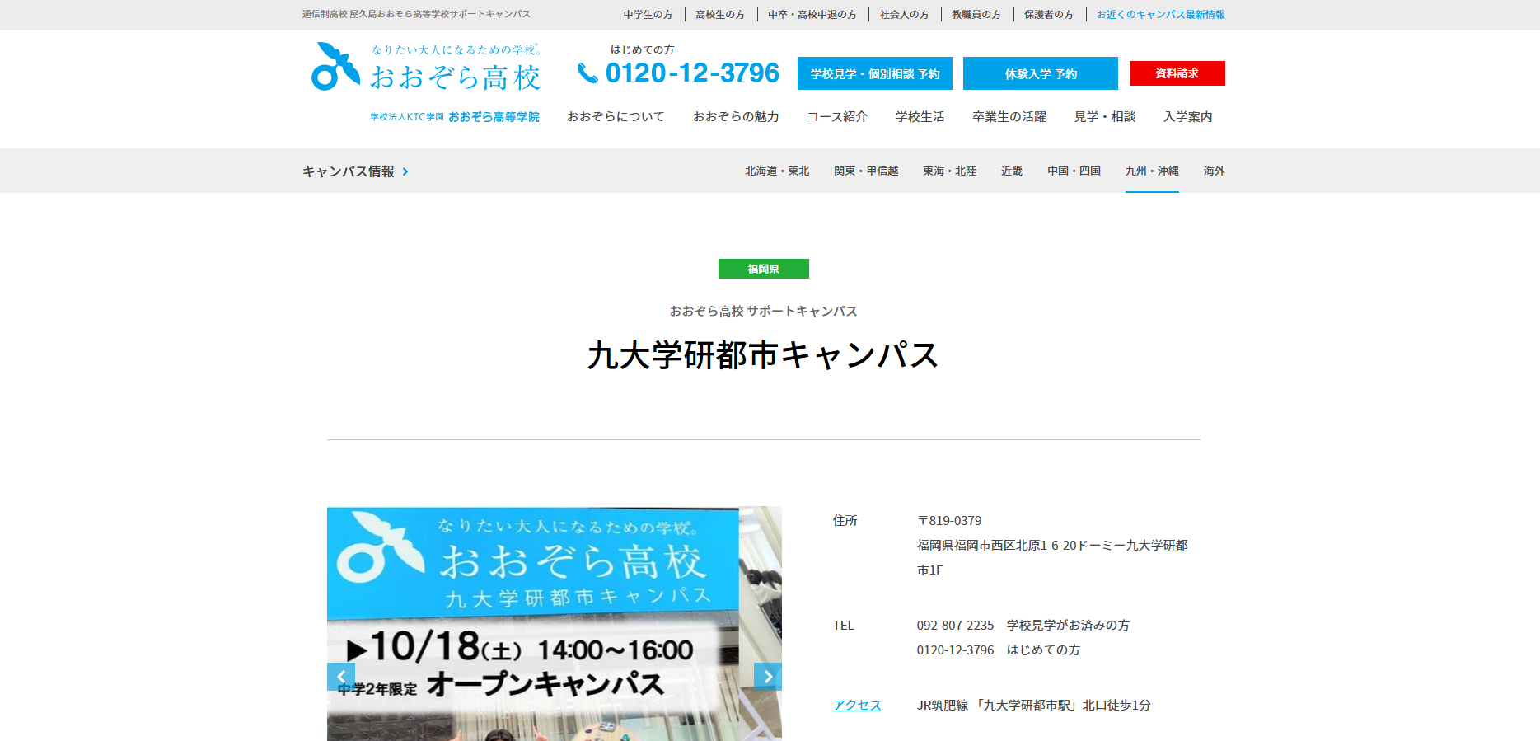The height and width of the screenshot is (741, 1540).
Task: Open 中学生の方 link
Action: 648,14
